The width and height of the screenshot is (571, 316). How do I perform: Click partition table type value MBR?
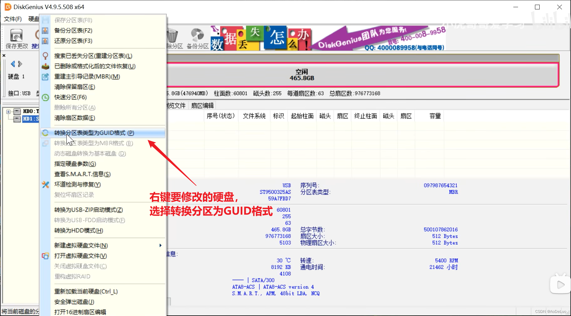click(x=453, y=192)
